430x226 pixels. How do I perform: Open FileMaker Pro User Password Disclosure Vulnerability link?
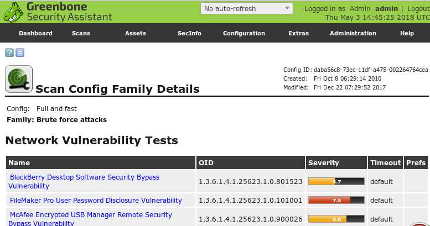point(96,200)
